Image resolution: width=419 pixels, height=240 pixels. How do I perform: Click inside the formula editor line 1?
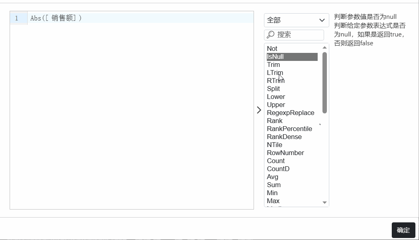point(141,18)
